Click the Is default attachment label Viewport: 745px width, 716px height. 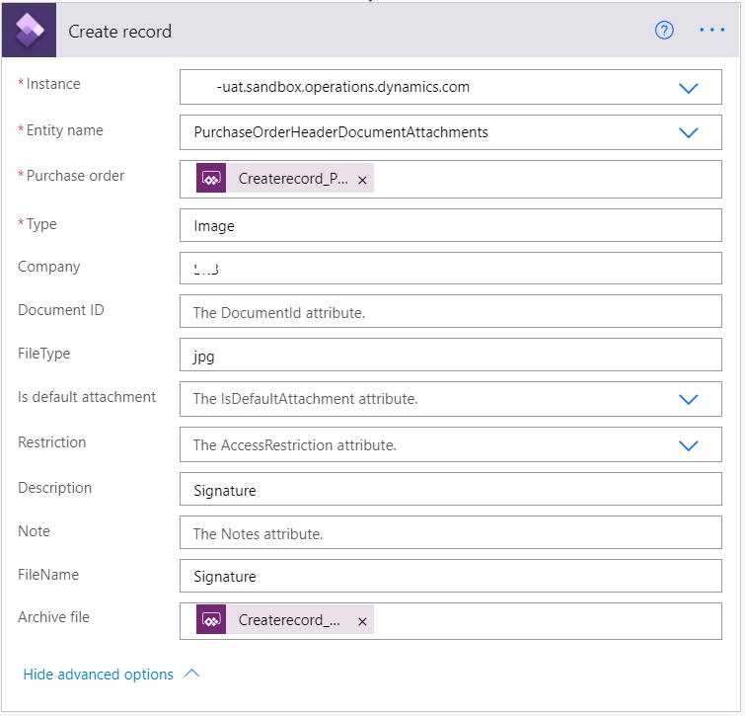(x=87, y=397)
